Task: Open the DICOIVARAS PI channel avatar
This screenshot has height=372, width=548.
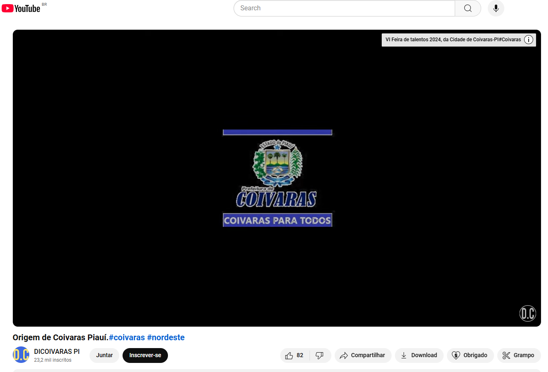Action: (x=21, y=355)
